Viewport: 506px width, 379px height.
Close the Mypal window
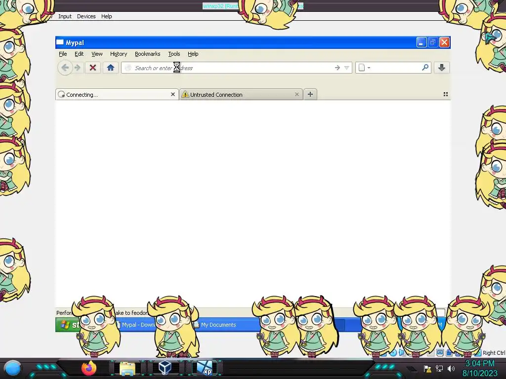point(444,42)
